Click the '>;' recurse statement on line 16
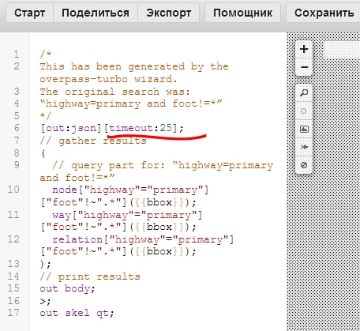360x331 pixels. pos(45,301)
